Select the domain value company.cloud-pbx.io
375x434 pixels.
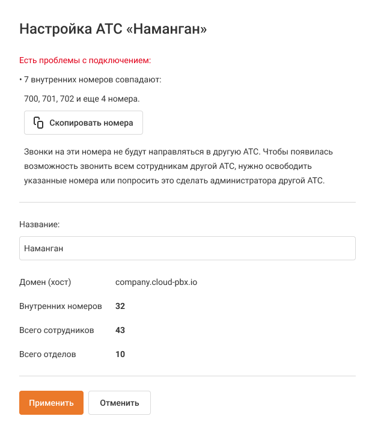point(156,282)
